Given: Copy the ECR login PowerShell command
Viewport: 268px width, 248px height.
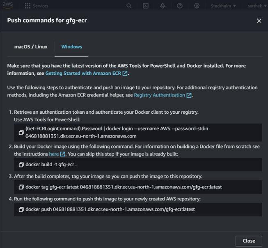Looking at the screenshot, I should [21, 133].
